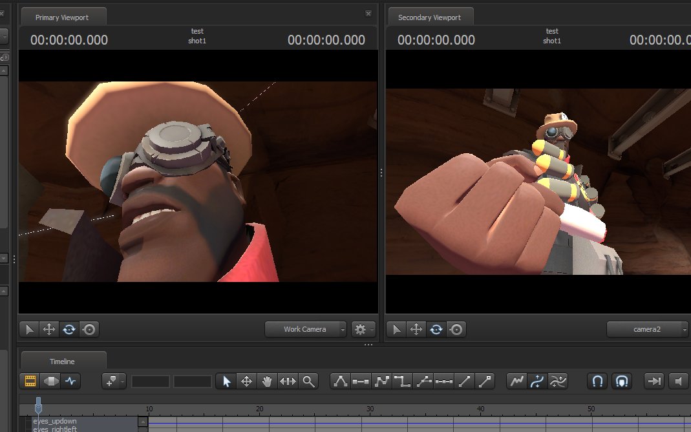This screenshot has height=432, width=691.
Task: Open the bookmark button's dropdown arrow
Action: tap(122, 382)
